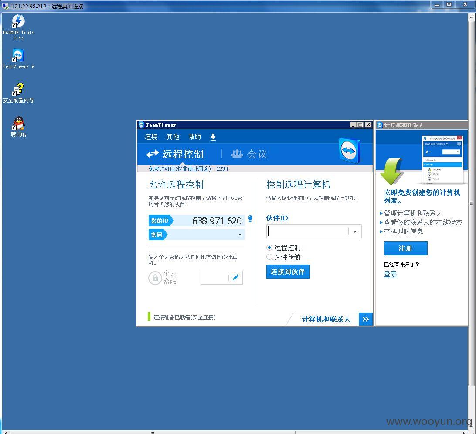Click the 免费许可证(仅非商业用途) license text
Image resolution: width=476 pixels, height=434 pixels.
pyautogui.click(x=180, y=169)
